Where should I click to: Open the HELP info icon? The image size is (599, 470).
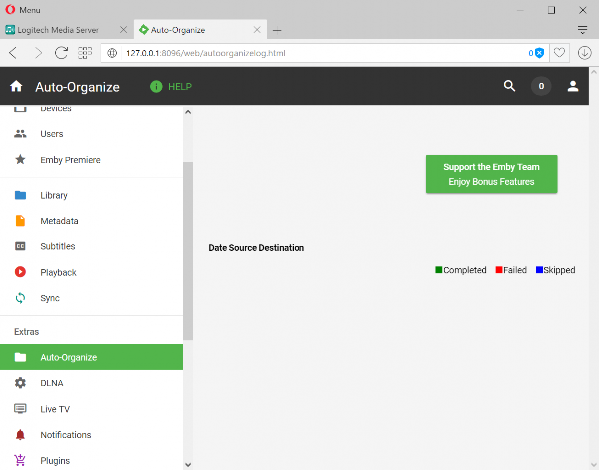[156, 87]
